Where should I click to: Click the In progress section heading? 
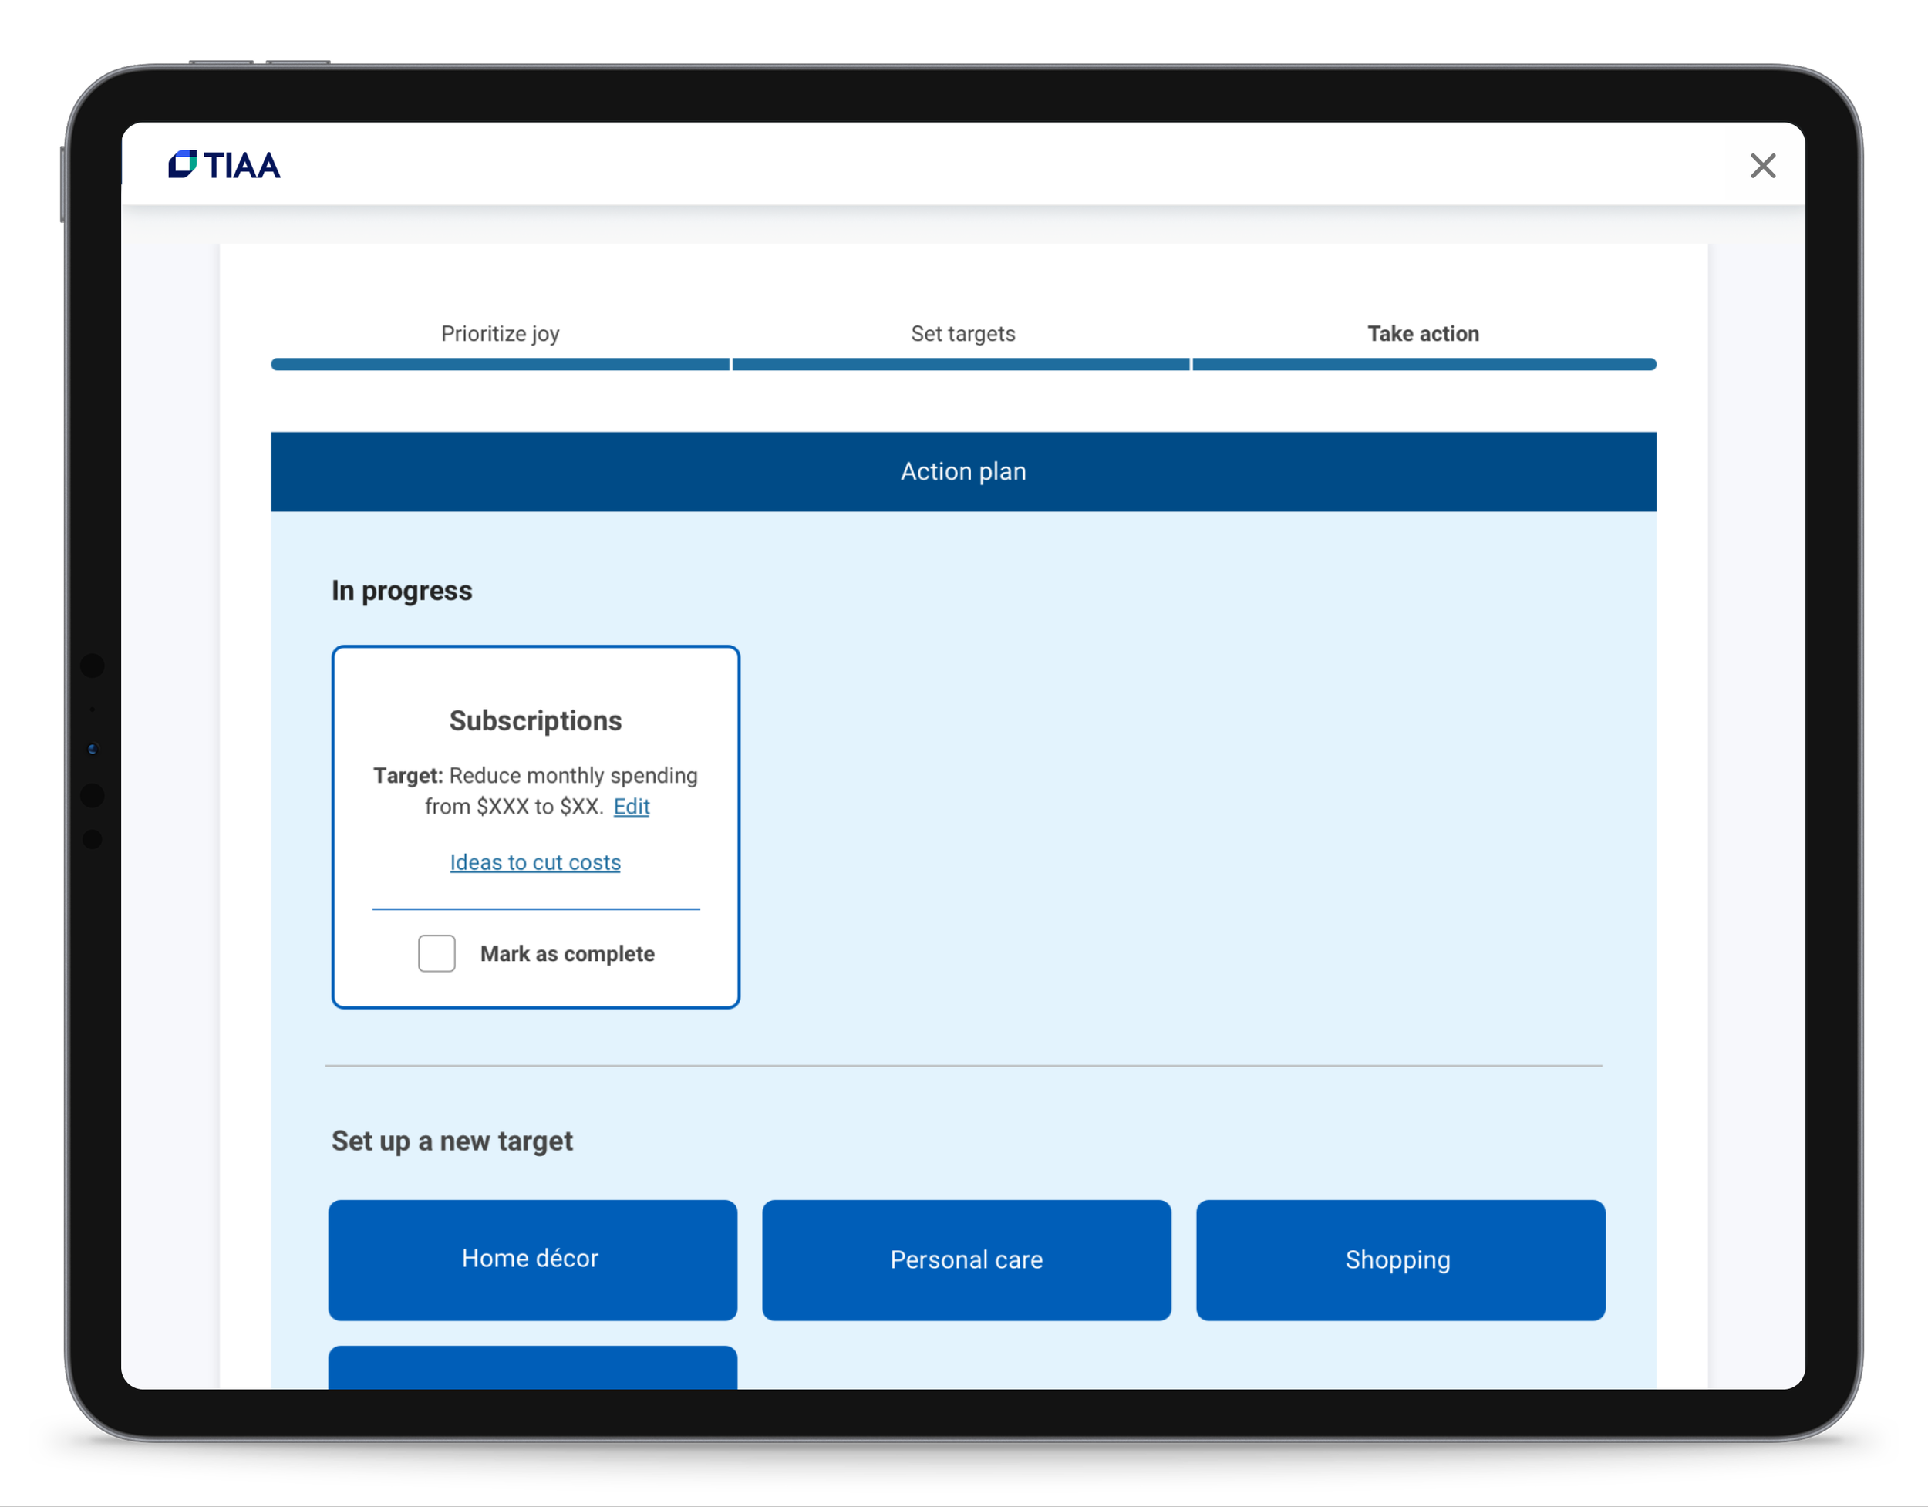[402, 591]
